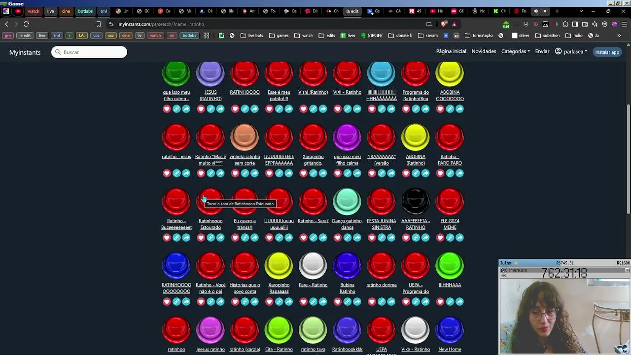The width and height of the screenshot is (631, 355).
Task: Play the white "Pare - Ratinho" button
Action: (313, 266)
